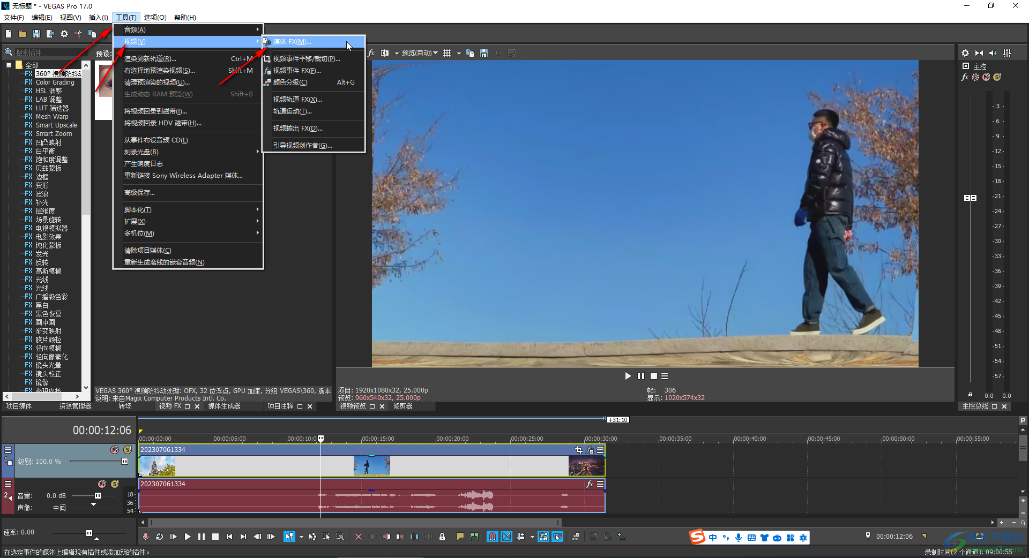Expand the 脚本化(T) submenu
This screenshot has height=558, width=1029.
click(x=188, y=210)
